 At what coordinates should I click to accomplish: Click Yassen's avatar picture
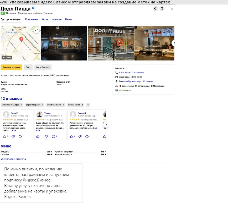tap(39, 114)
